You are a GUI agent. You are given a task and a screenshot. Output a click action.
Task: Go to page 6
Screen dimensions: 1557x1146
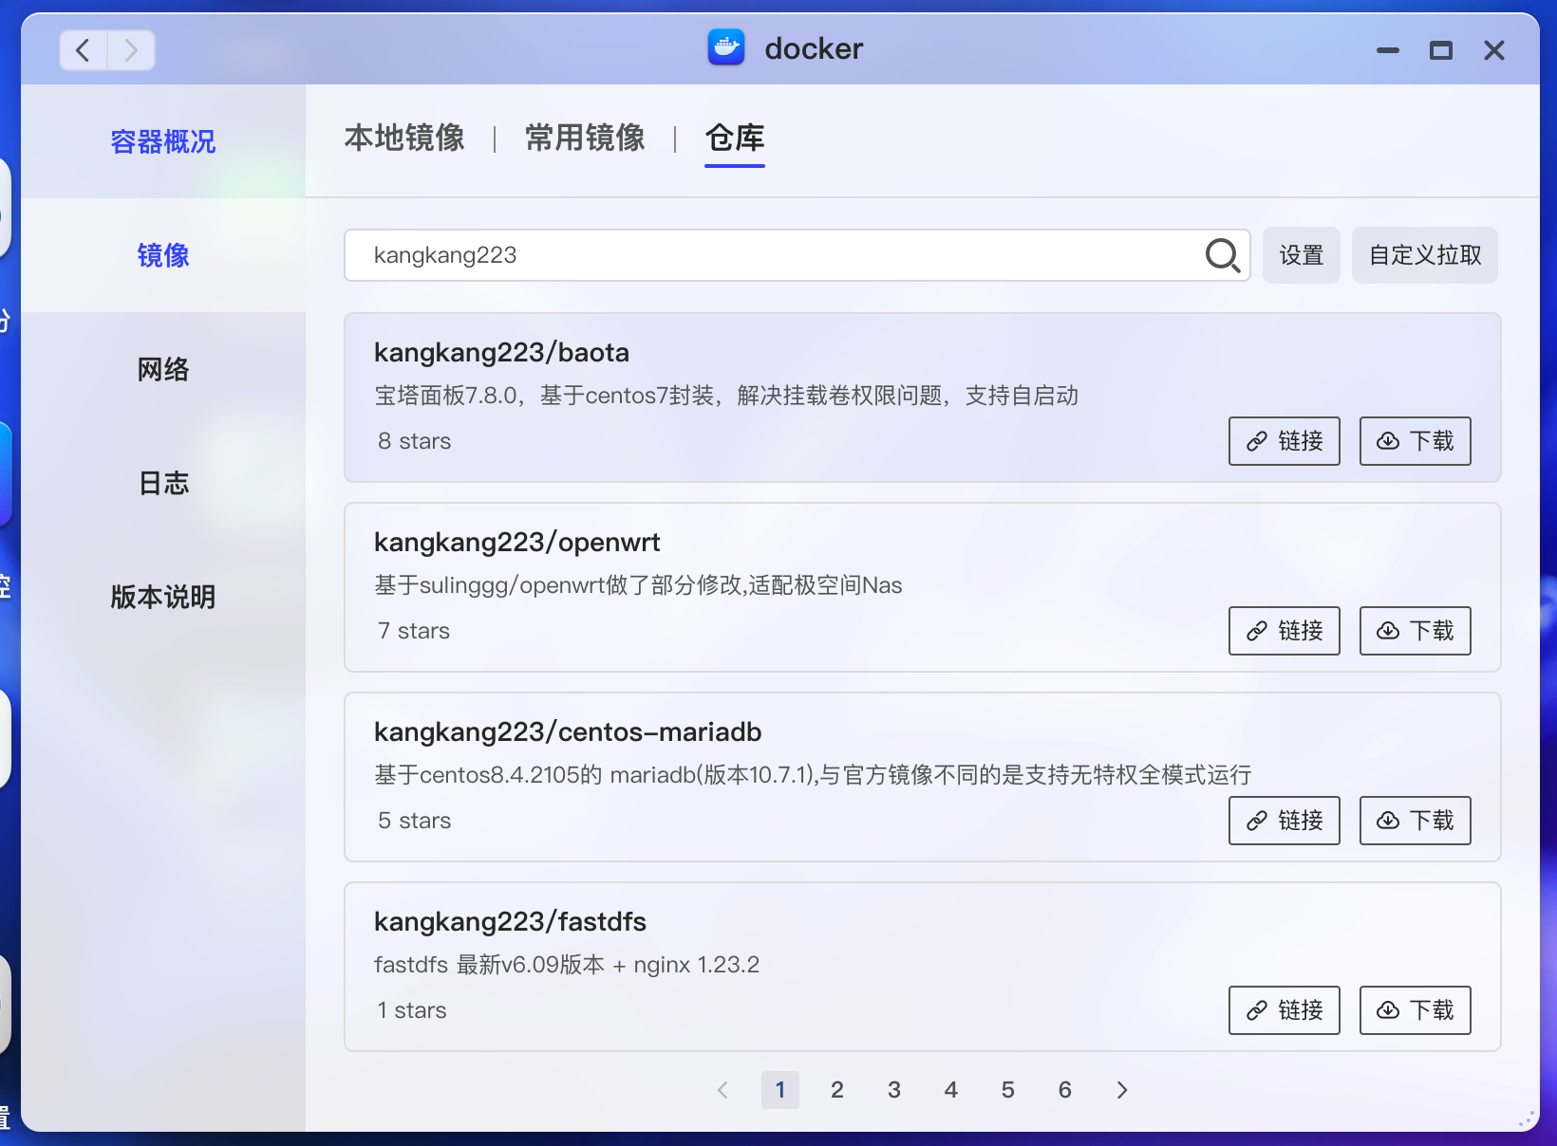[x=1065, y=1090]
